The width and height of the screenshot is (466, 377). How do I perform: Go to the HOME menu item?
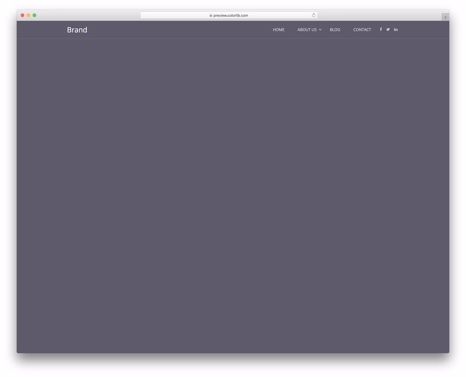tap(278, 30)
